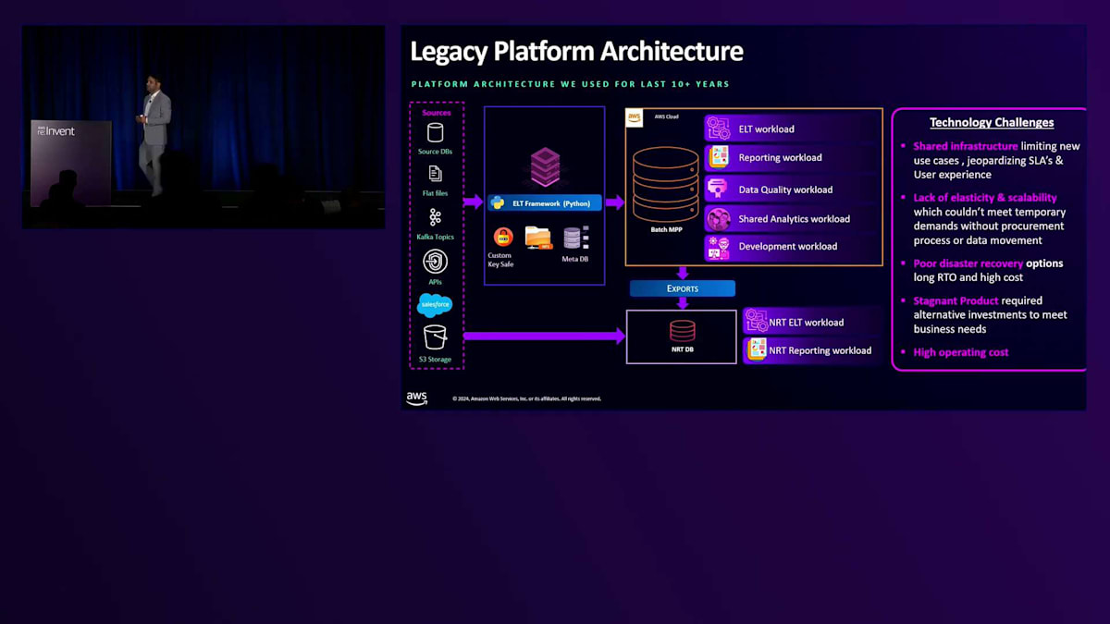
Task: Click the Flat files document icon
Action: point(435,175)
